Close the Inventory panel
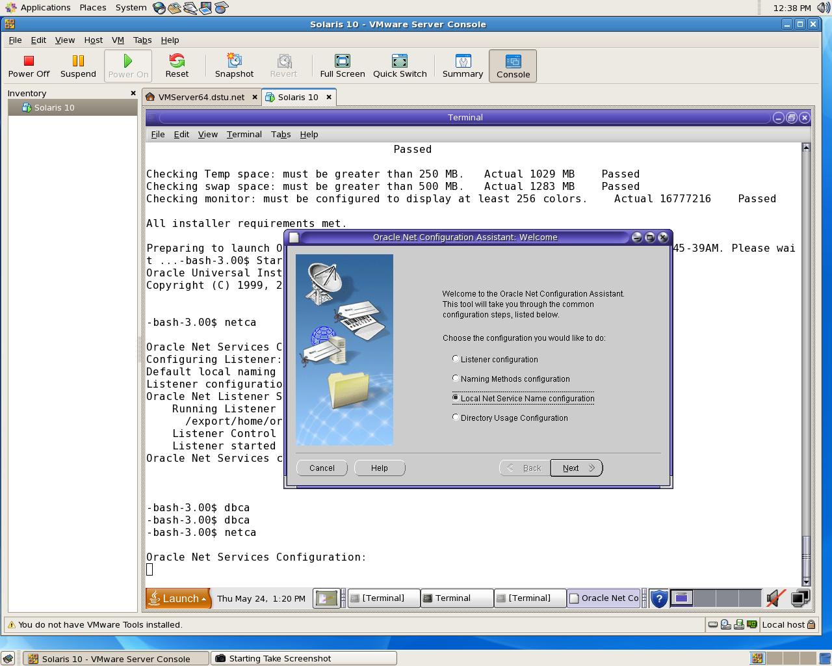 [x=133, y=93]
